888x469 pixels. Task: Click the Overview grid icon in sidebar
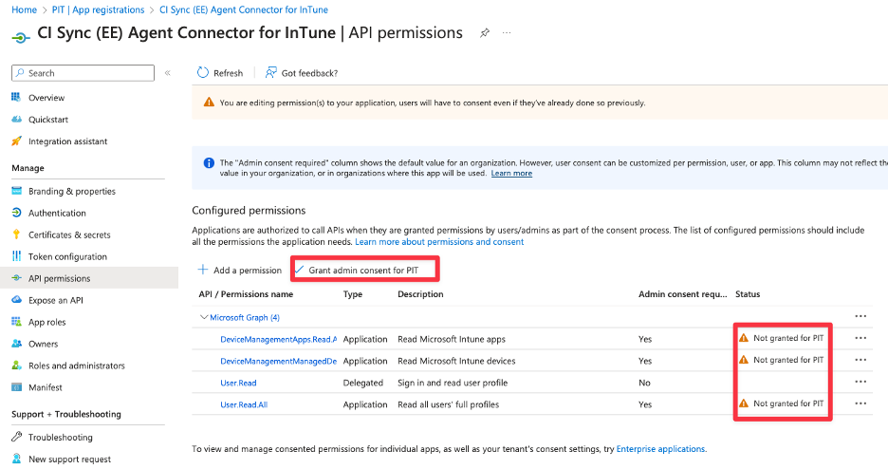(16, 98)
